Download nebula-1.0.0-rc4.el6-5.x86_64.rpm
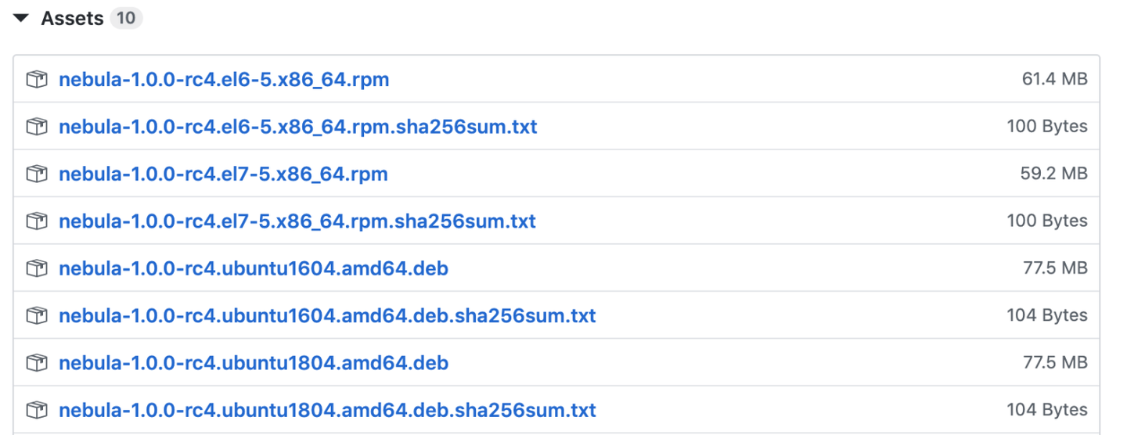This screenshot has width=1127, height=435. point(224,79)
